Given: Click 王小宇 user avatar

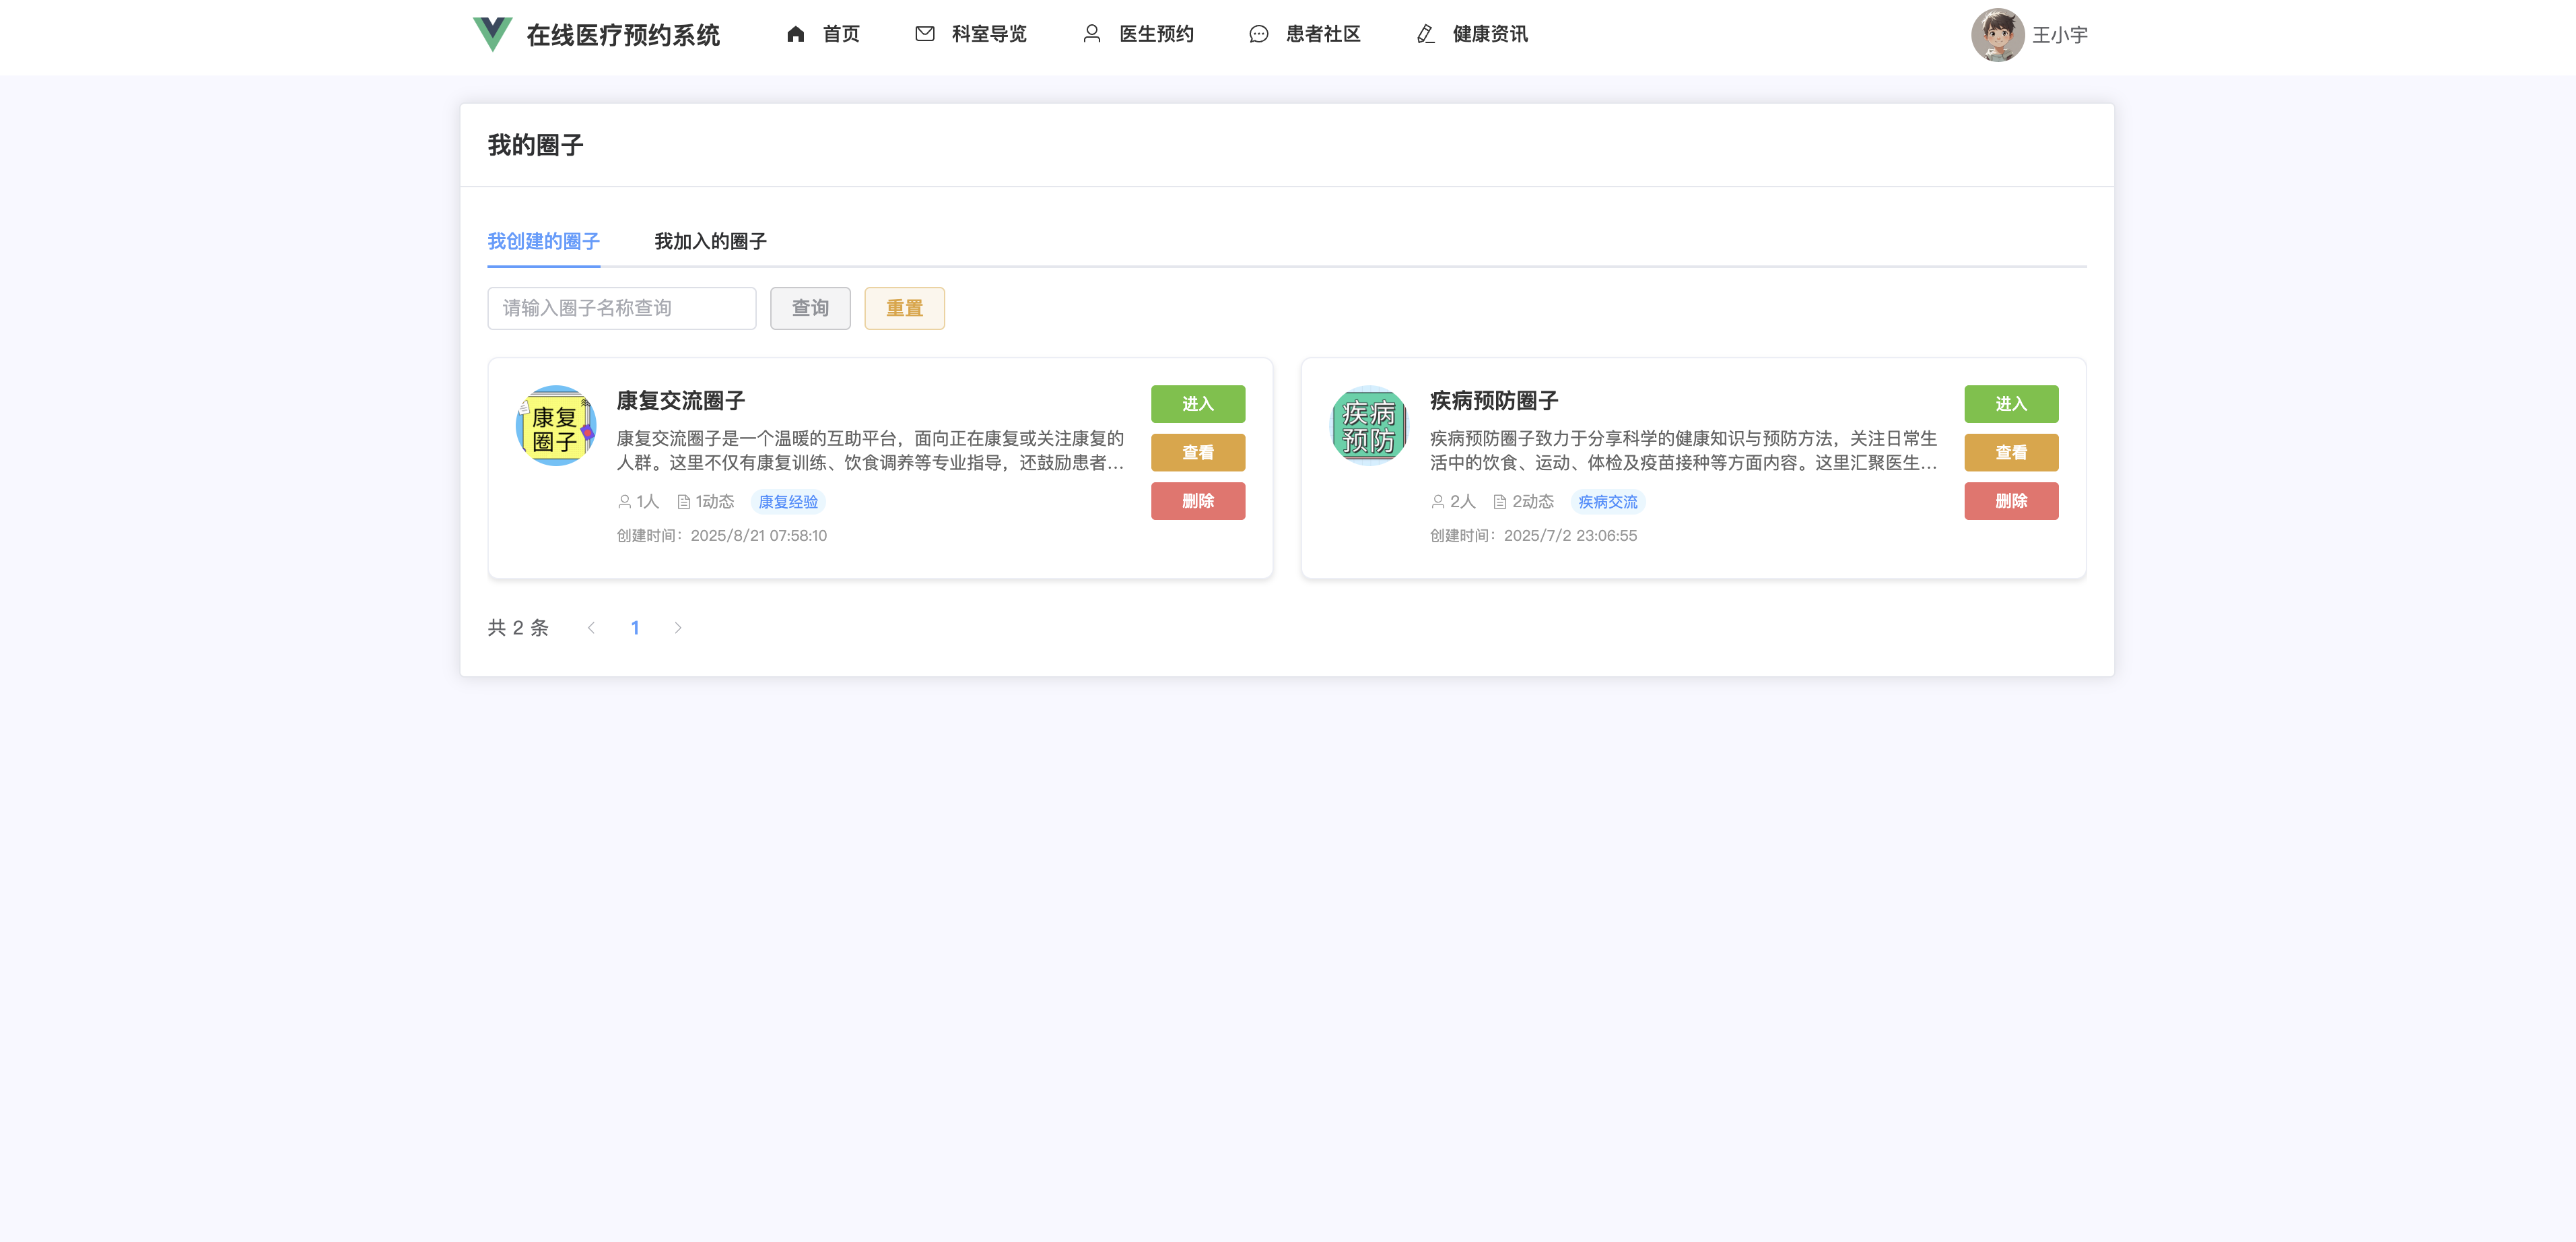Looking at the screenshot, I should pyautogui.click(x=1997, y=34).
